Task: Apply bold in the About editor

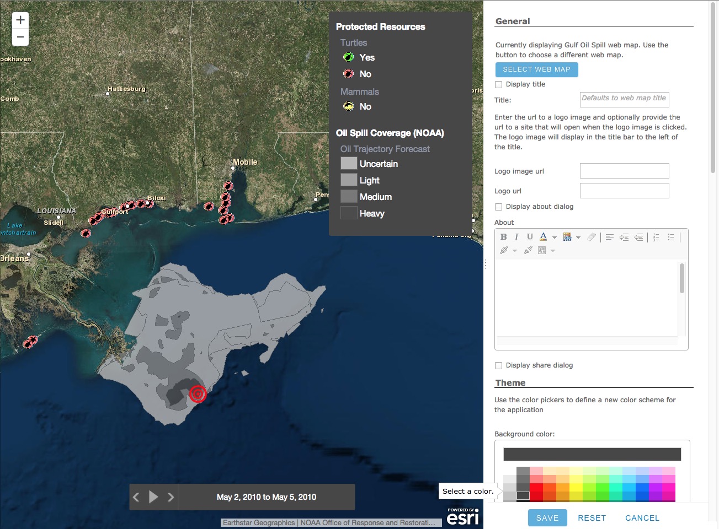Action: pos(503,237)
